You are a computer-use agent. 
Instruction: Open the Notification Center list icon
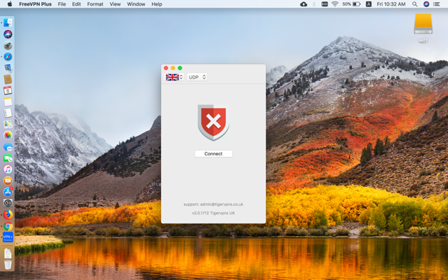[x=437, y=4]
